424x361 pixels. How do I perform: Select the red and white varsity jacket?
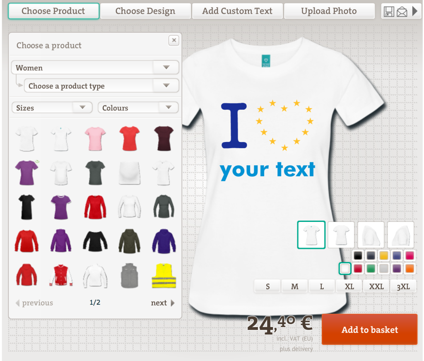click(61, 276)
